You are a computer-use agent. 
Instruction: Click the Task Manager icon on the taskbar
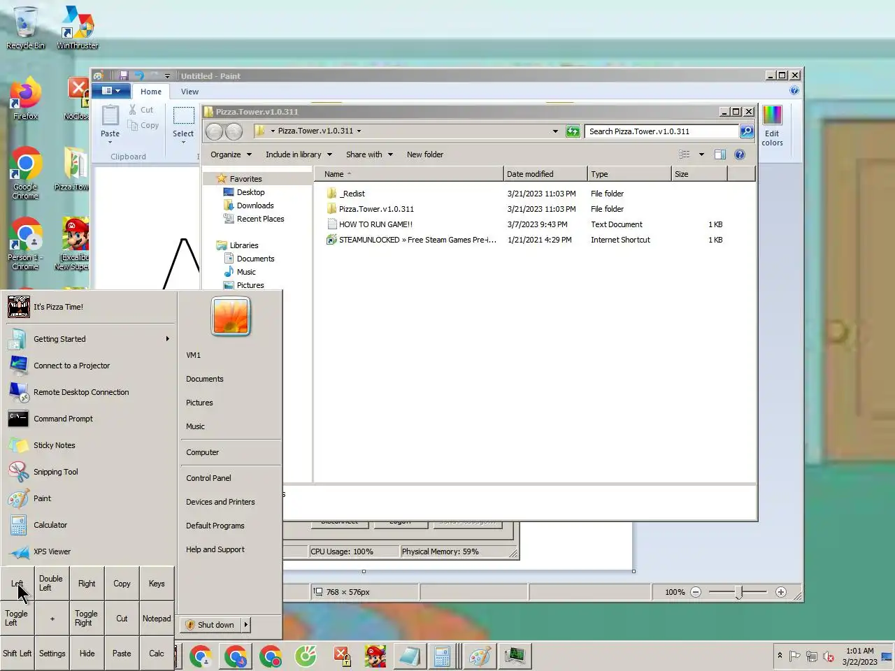[515, 656]
